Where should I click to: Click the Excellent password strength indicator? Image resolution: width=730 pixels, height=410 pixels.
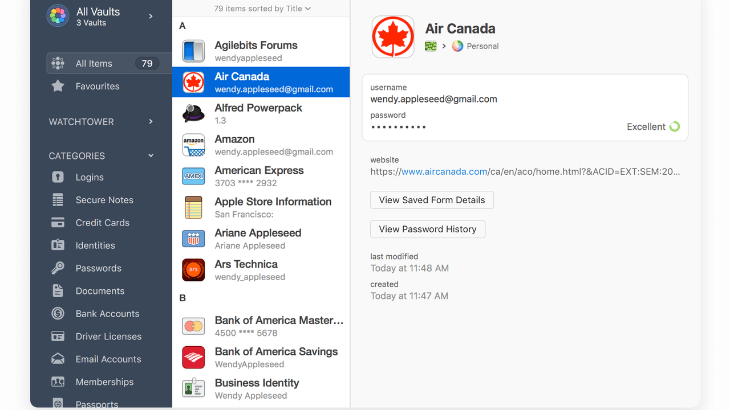[653, 126]
